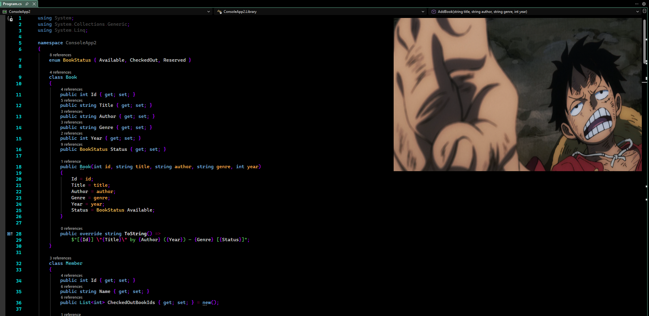Click the ellipsis overflow icon near the gear
Screen dimensions: 649x316
point(636,4)
